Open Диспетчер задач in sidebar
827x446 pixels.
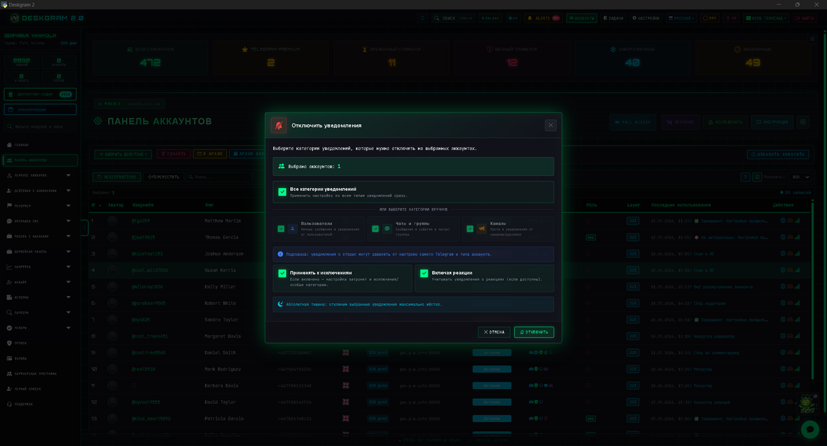(40, 94)
